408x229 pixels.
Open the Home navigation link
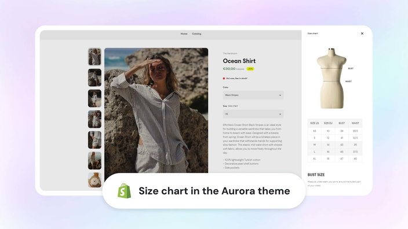click(184, 34)
